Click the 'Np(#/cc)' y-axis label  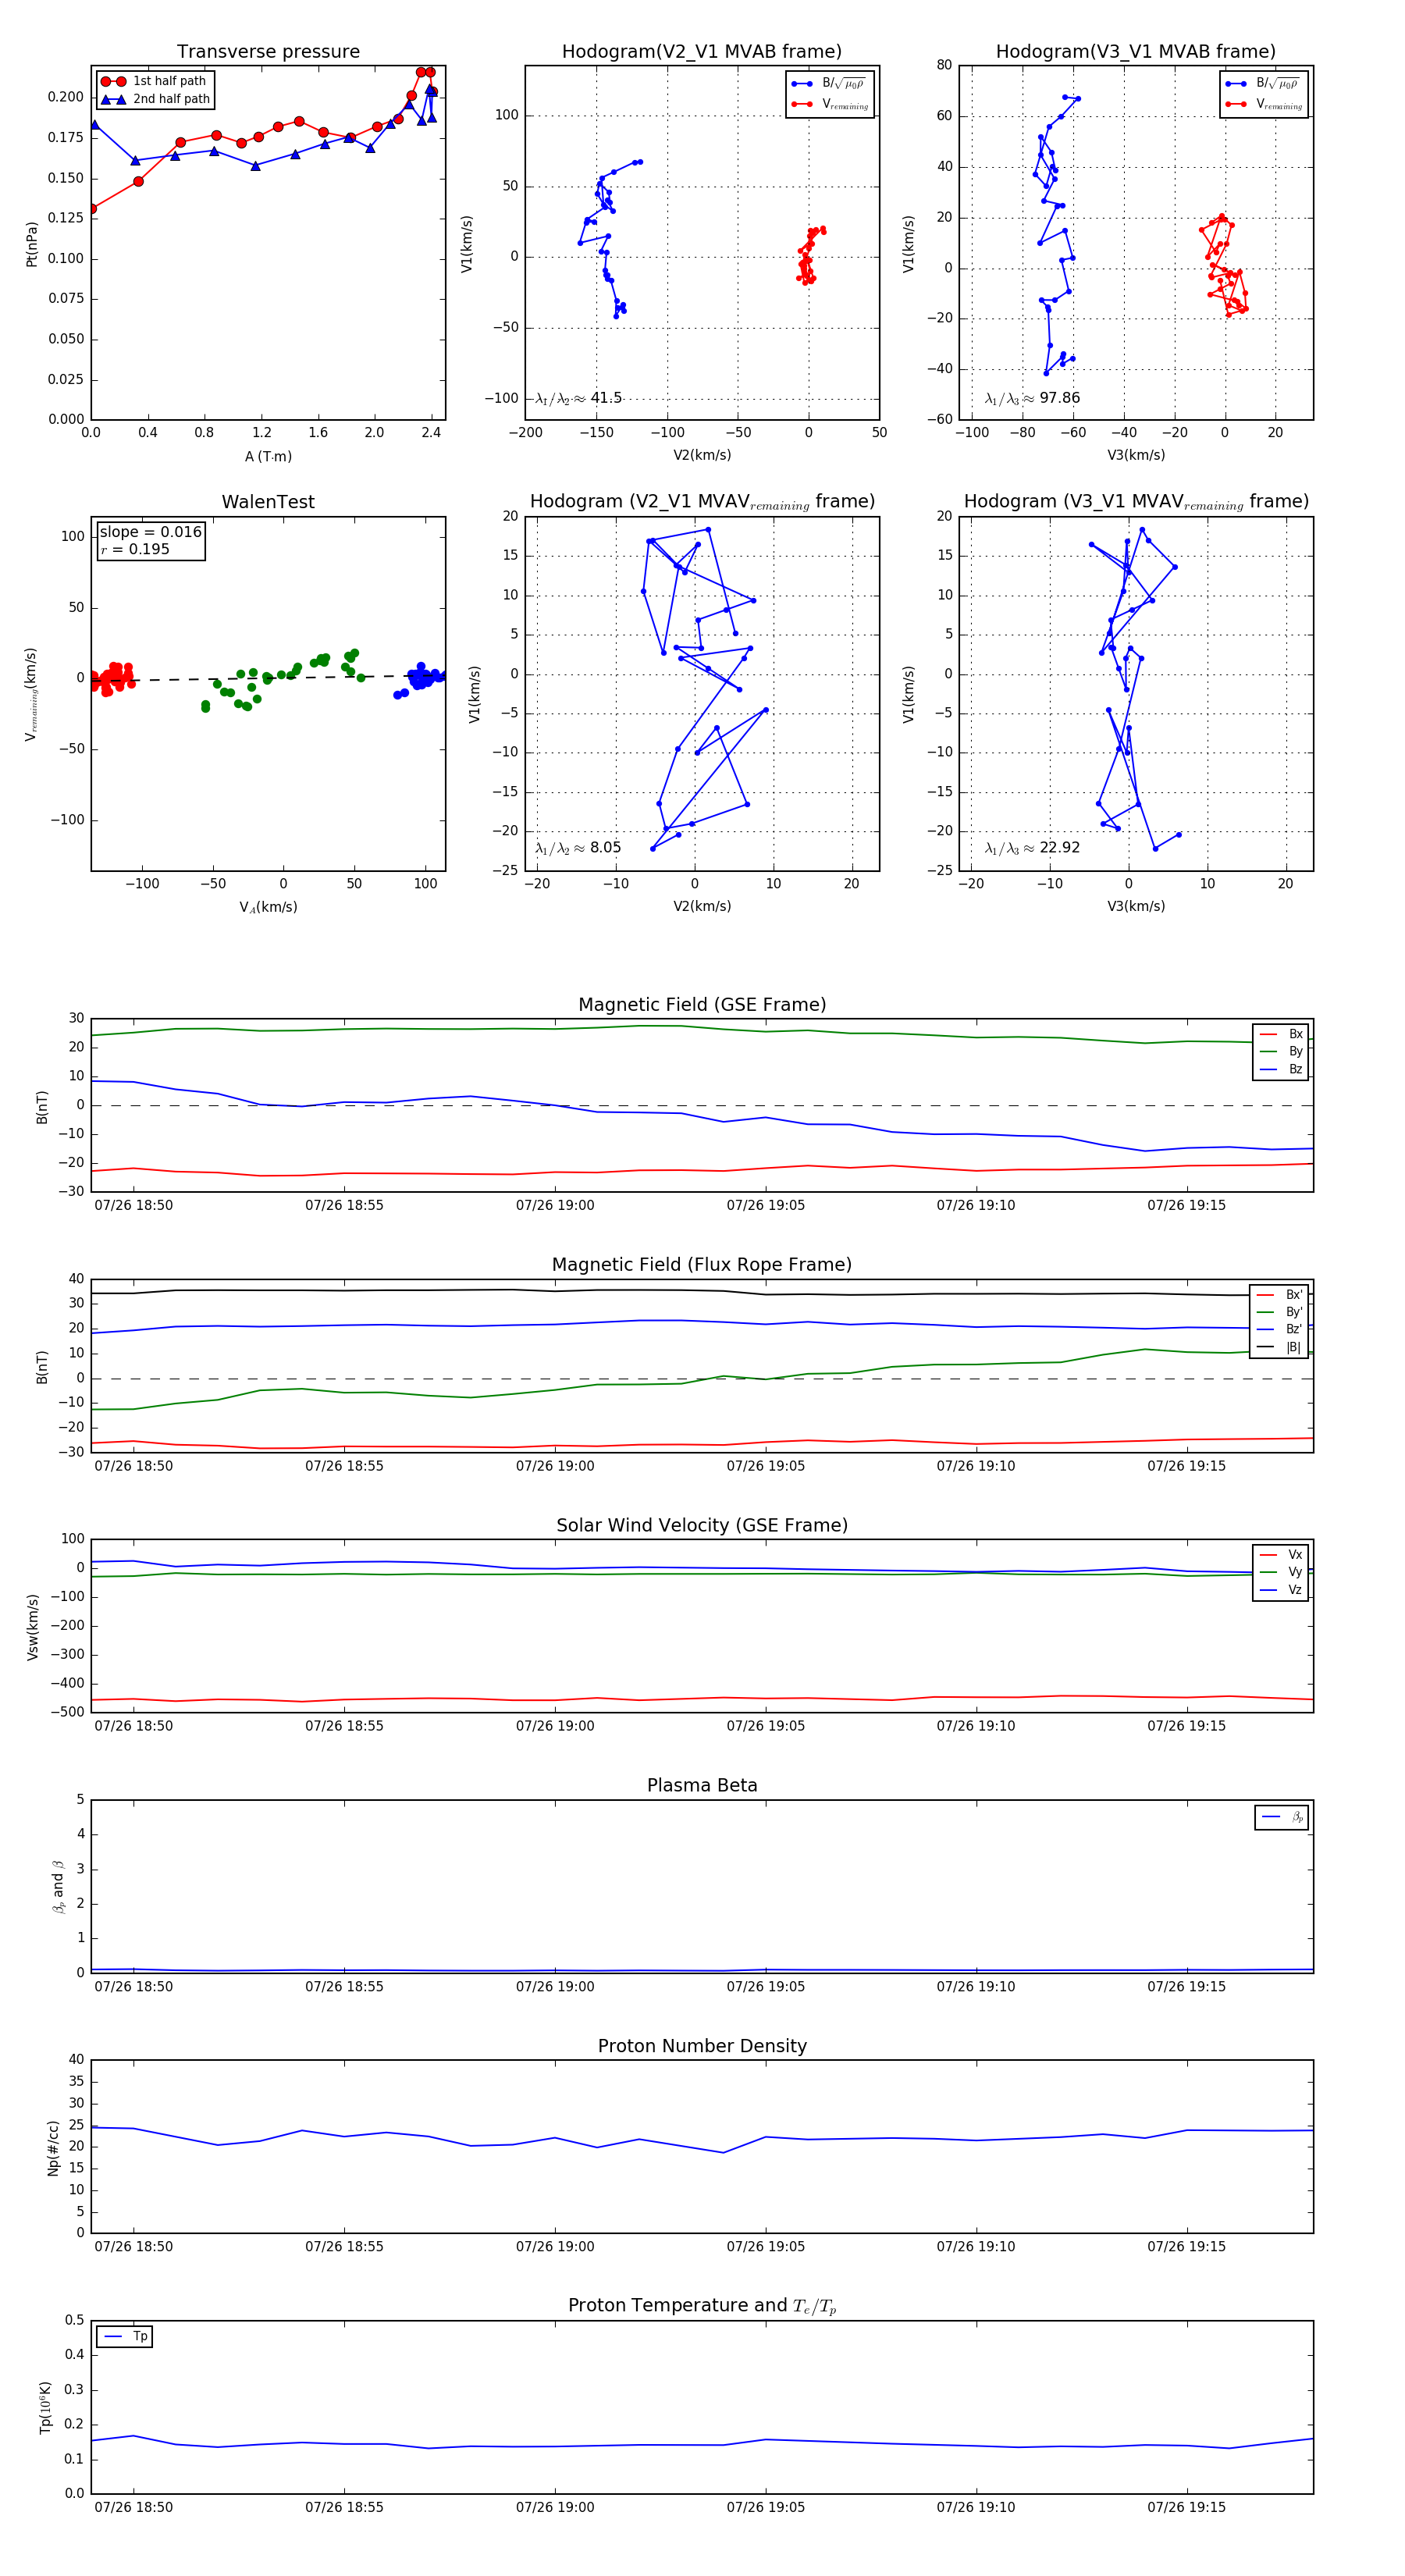(x=53, y=2147)
